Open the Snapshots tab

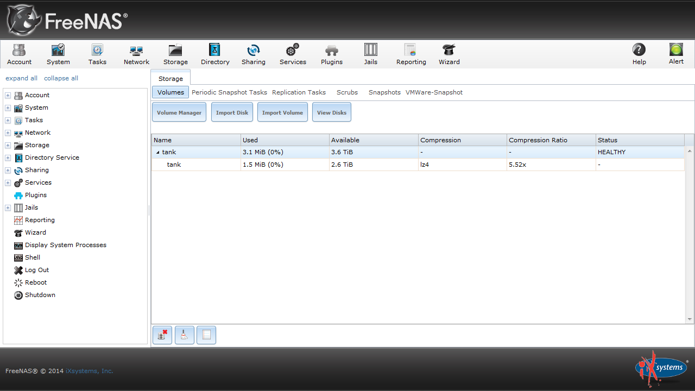pos(384,92)
